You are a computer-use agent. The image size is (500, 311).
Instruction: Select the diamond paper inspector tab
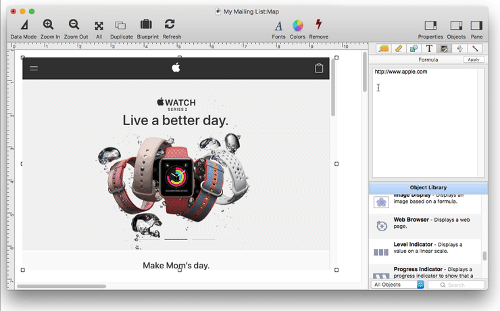(x=460, y=49)
